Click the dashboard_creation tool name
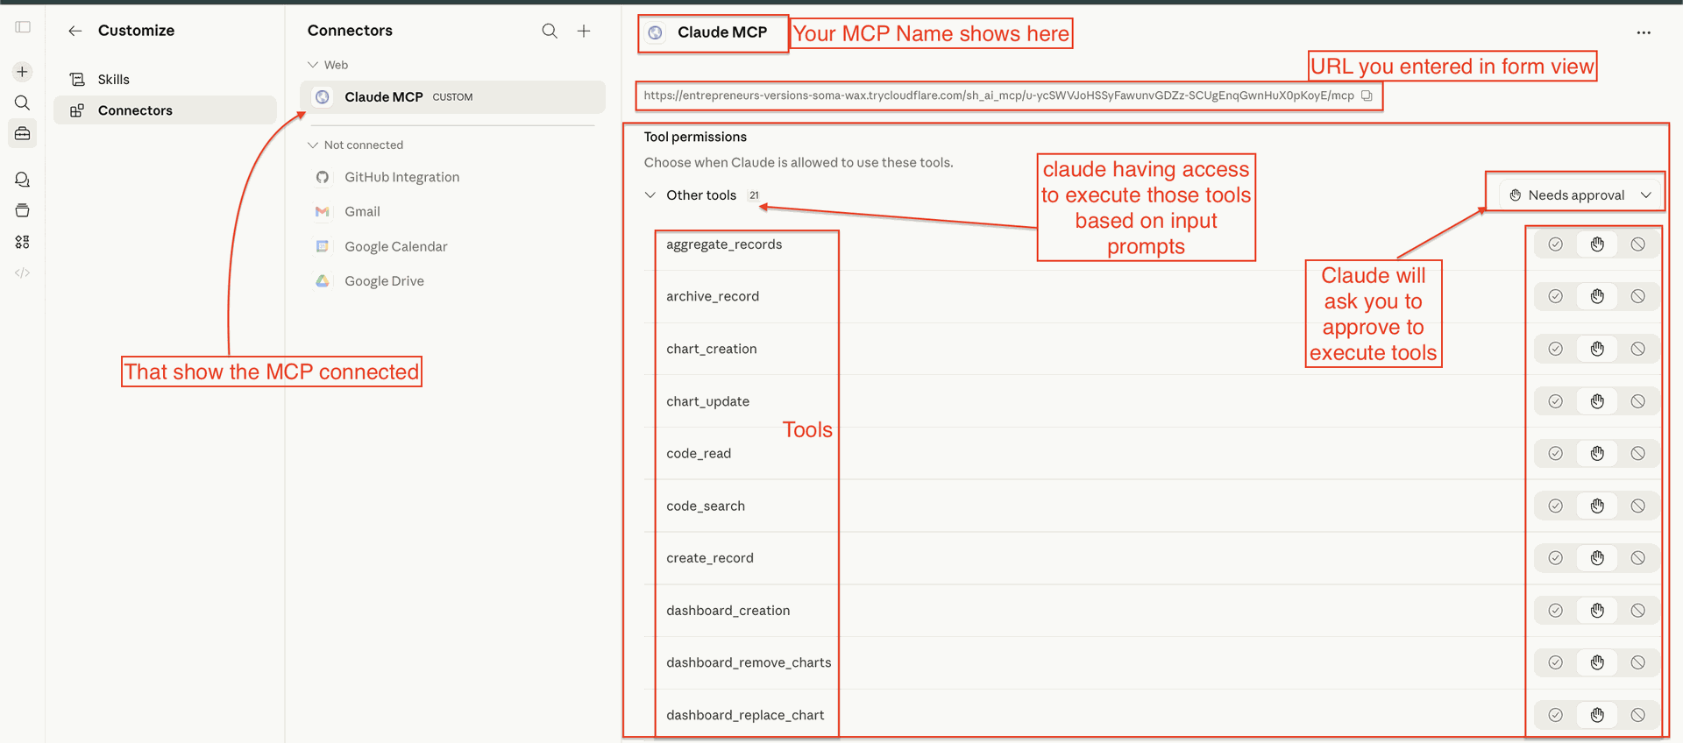This screenshot has height=743, width=1683. [x=728, y=611]
